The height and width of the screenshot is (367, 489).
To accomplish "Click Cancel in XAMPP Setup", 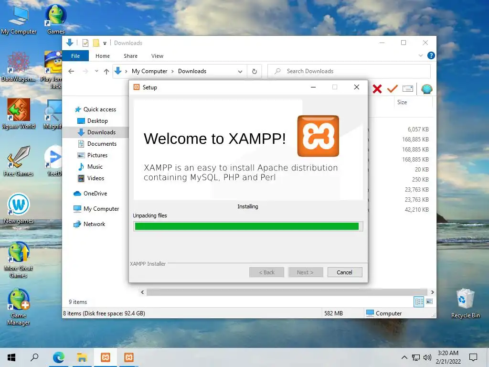I will [x=345, y=272].
